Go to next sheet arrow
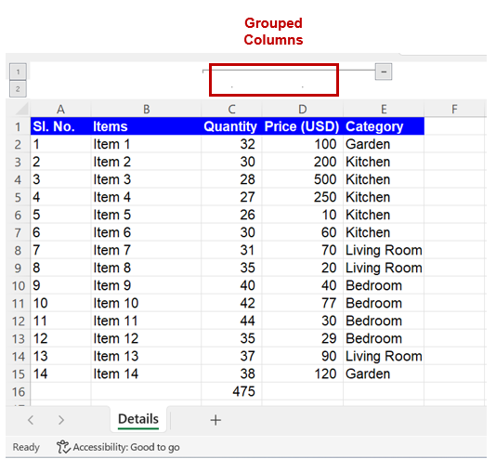Screen dimensions: 496x472 coord(61,420)
